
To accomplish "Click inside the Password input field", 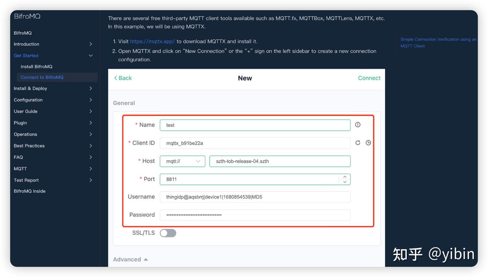I will pos(254,215).
